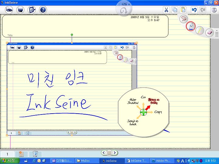Click the green rotation handle of the selected image

72,35
